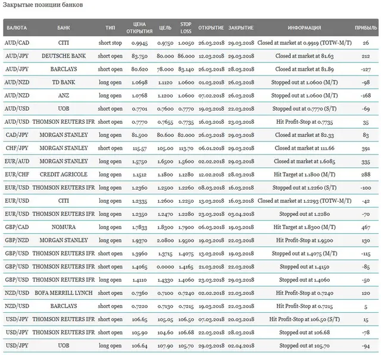Click the GBP/NZD currency cell
The width and height of the screenshot is (381, 355).
click(17, 240)
